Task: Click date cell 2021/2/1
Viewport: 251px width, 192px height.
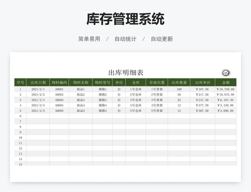Action: point(38,89)
